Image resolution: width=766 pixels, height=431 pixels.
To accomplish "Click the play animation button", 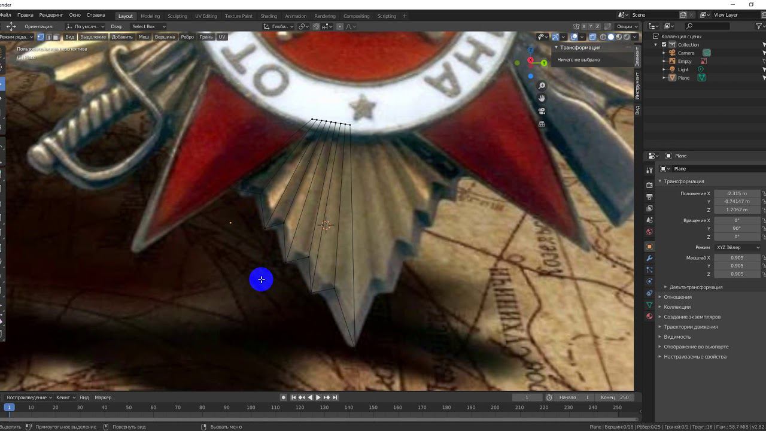I will tap(318, 397).
